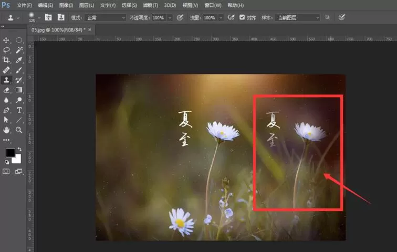Click the Ps application logo
Image resolution: width=397 pixels, height=252 pixels.
tap(6, 5)
